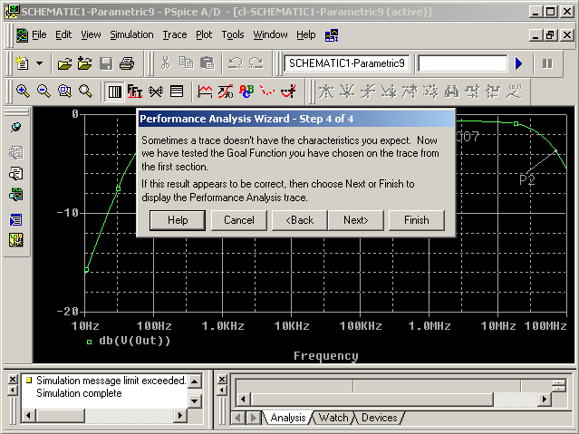The width and height of the screenshot is (579, 434).
Task: Click the Cut scissors icon
Action: pos(166,63)
